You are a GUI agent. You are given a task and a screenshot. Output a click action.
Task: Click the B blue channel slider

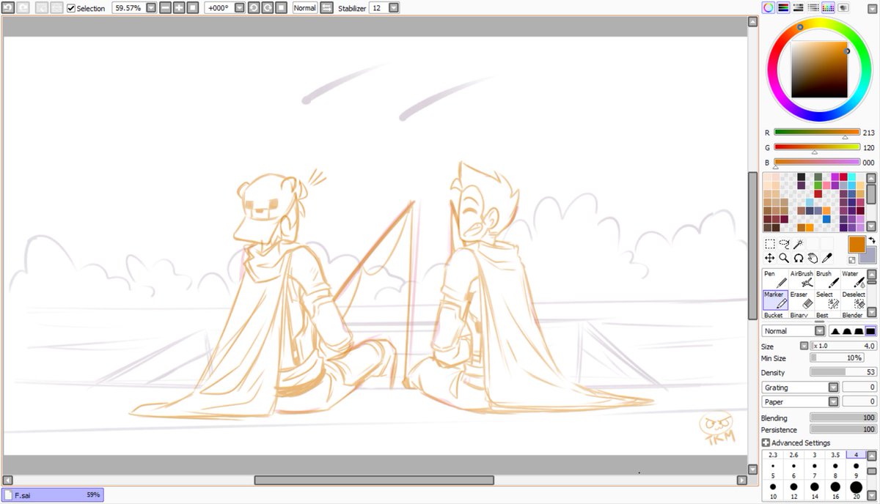click(x=817, y=162)
